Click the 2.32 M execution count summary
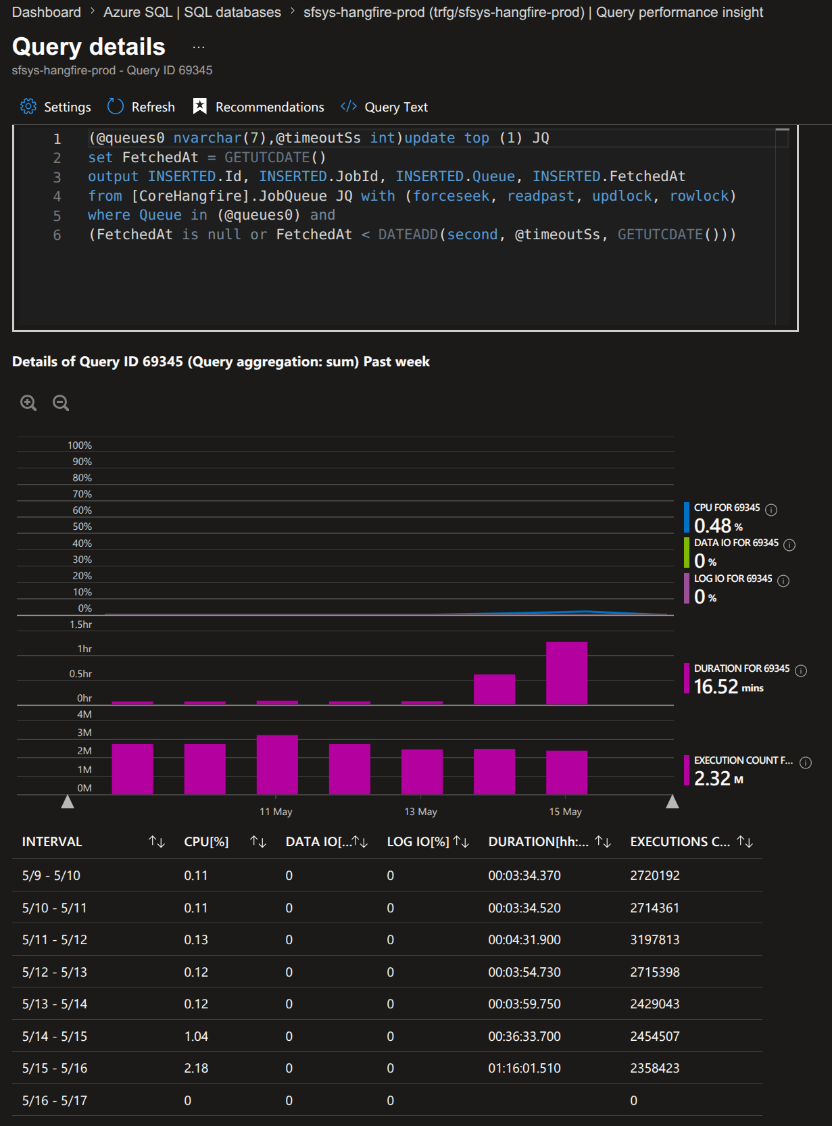This screenshot has width=832, height=1126. 718,779
